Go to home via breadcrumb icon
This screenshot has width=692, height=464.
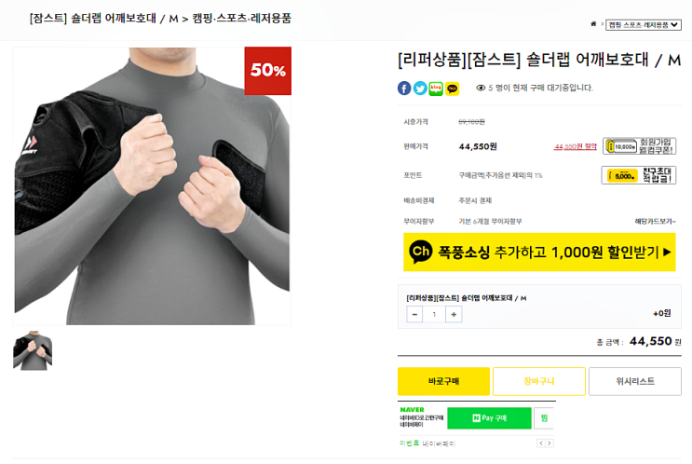pos(593,24)
